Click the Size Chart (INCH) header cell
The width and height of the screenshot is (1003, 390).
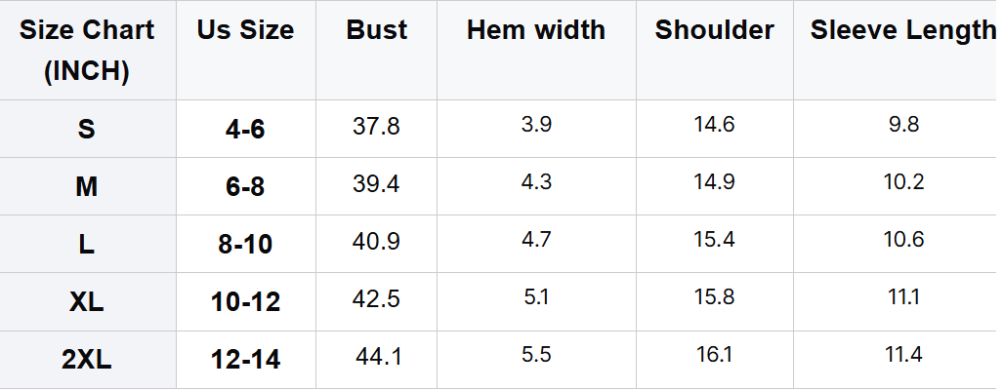[x=87, y=50]
